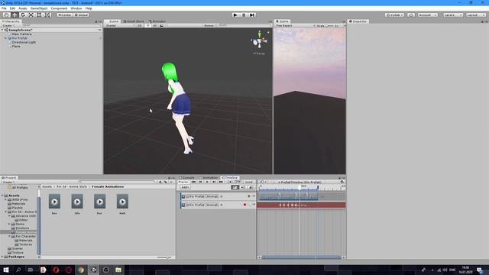Screen dimensions: 489x275
Task: Select the Hand tool in the toolbar
Action: point(6,15)
